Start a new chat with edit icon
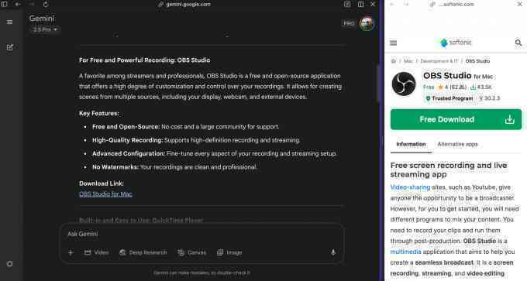 (10, 47)
